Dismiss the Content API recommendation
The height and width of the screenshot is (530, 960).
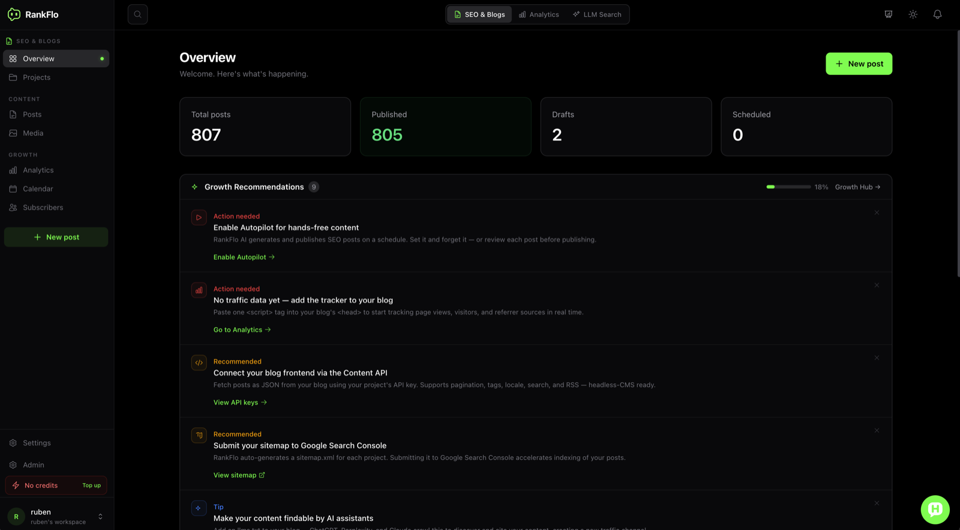point(877,358)
